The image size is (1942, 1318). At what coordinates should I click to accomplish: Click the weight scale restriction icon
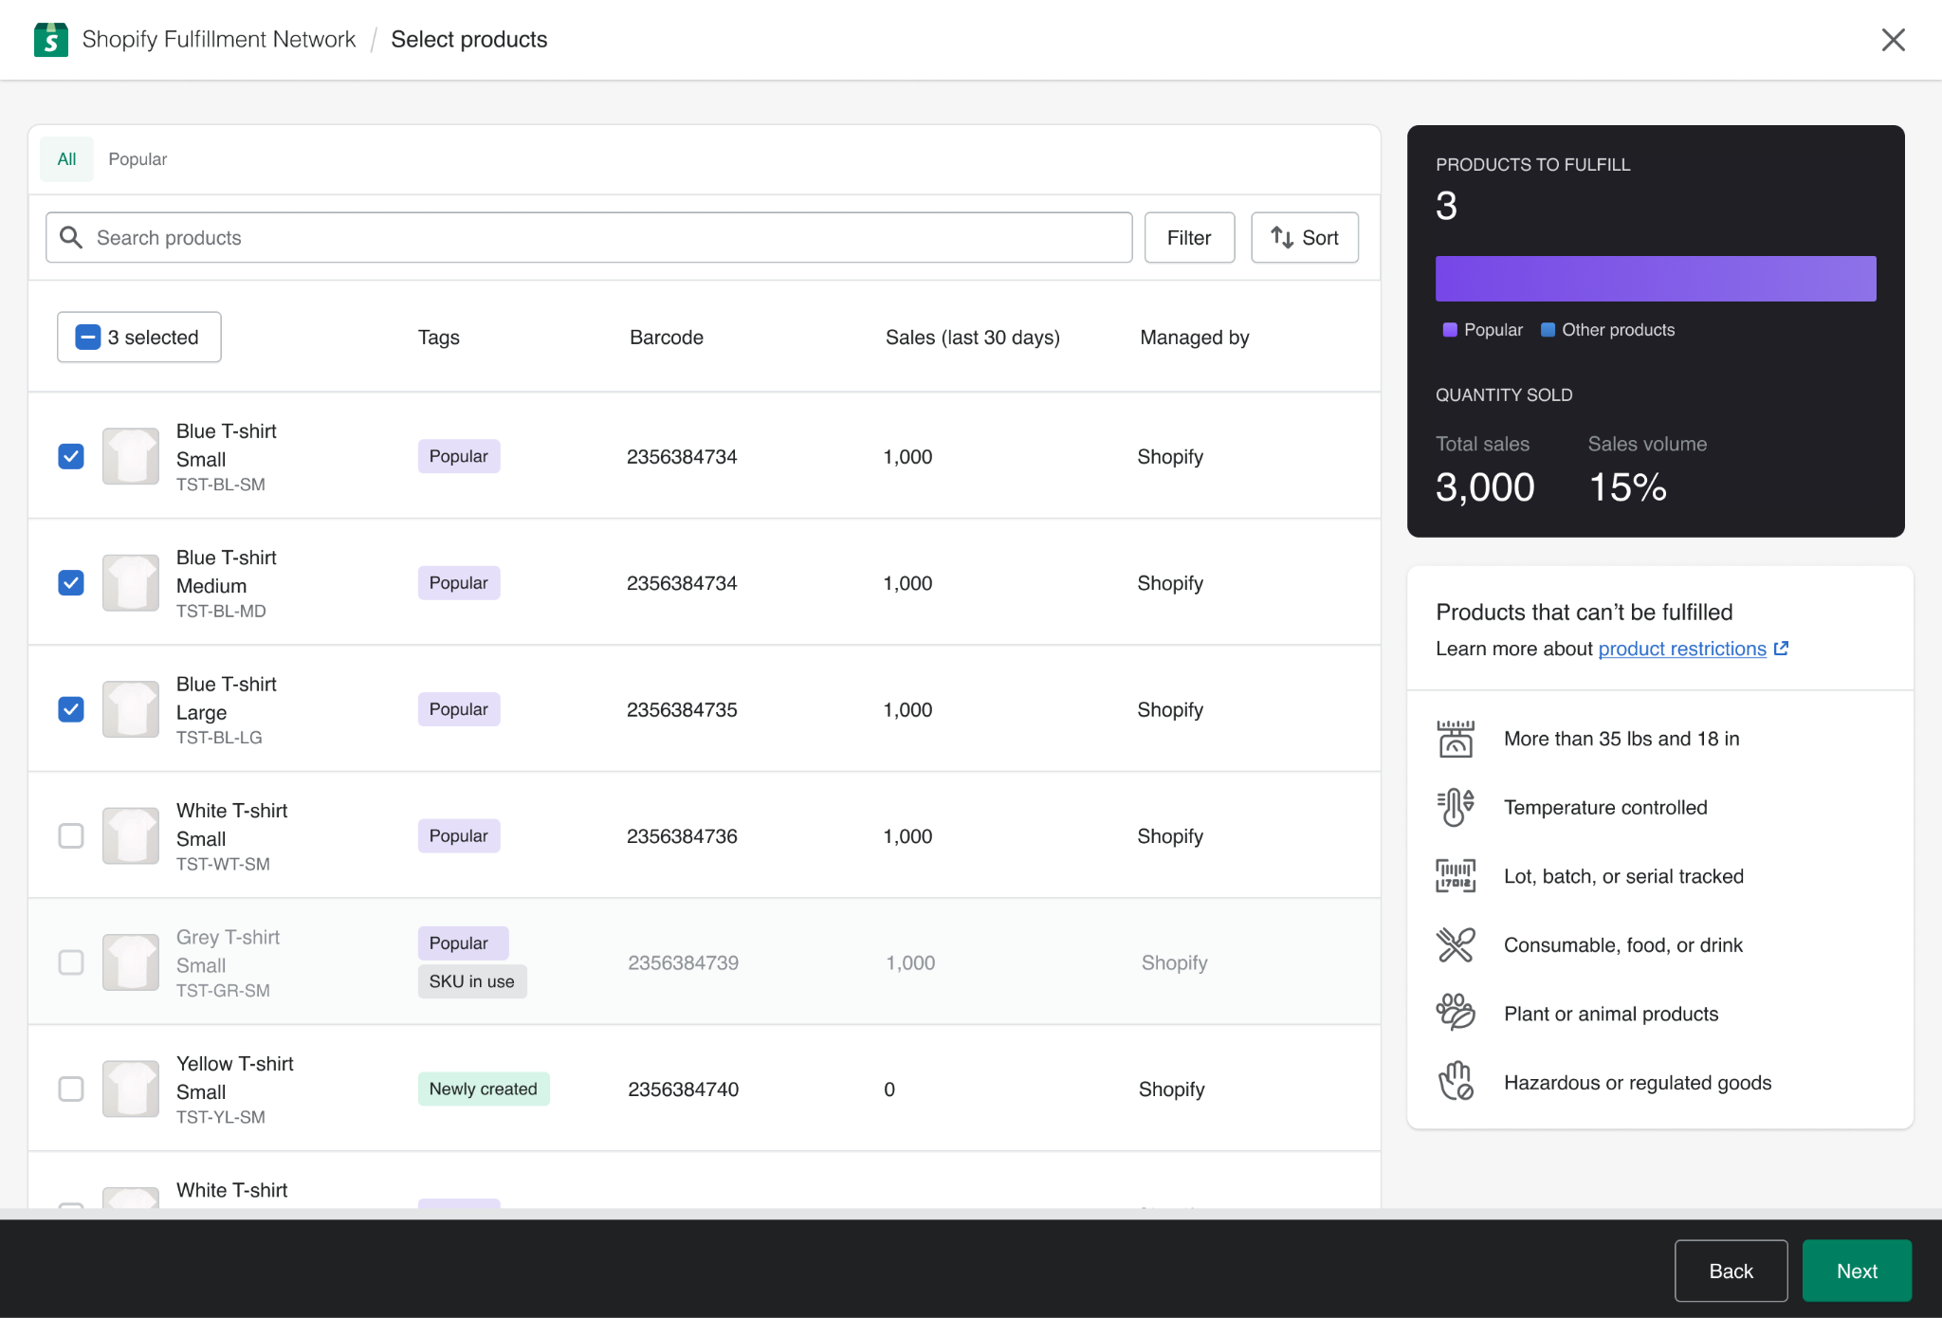(1456, 739)
